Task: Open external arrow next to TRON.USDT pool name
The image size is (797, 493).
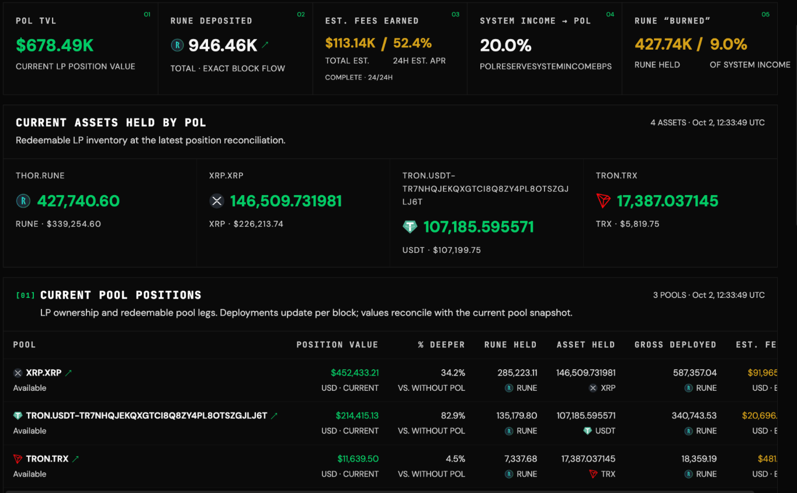Action: pyautogui.click(x=274, y=416)
